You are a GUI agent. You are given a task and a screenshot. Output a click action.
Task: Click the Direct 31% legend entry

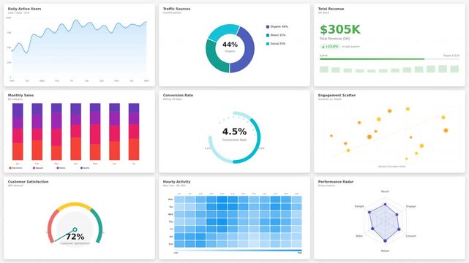pos(276,35)
